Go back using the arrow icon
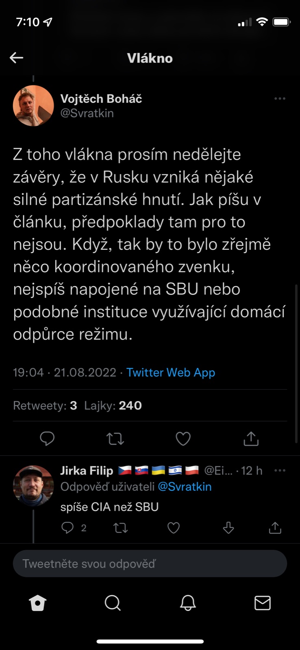Screen dimensions: 300x650 point(17,58)
